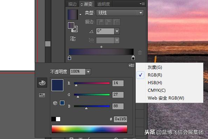Click the aspect ratio input field
This screenshot has width=208, height=139.
[x=105, y=40]
